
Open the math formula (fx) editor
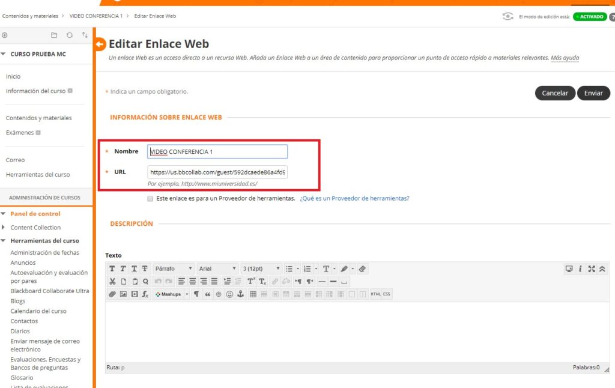click(x=145, y=294)
